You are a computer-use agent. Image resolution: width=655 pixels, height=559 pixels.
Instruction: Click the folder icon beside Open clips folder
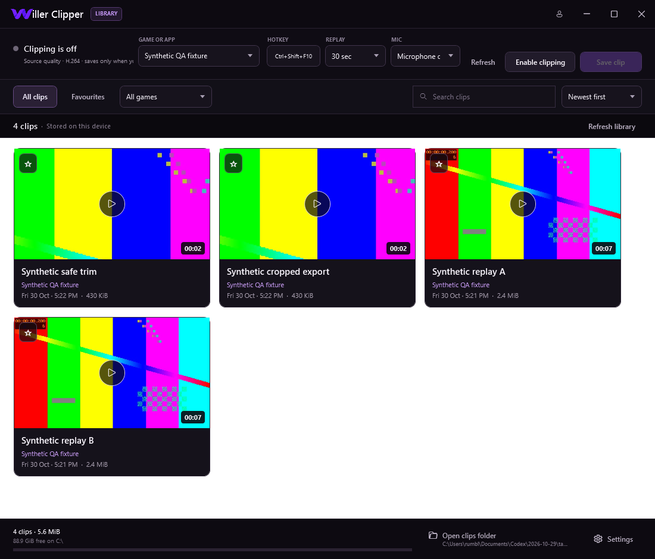[433, 535]
